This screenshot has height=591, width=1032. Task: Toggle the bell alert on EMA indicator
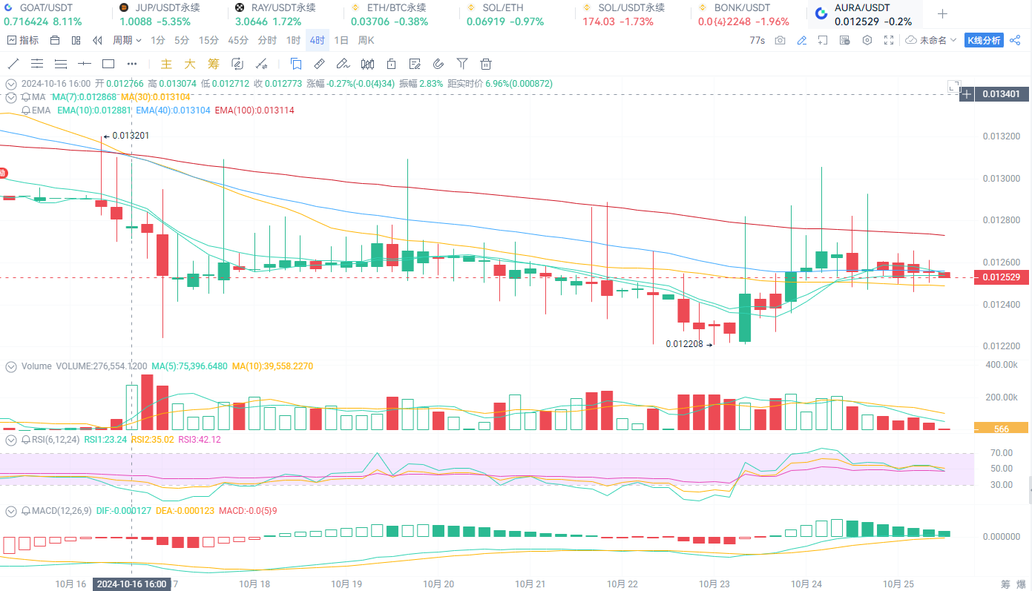pyautogui.click(x=26, y=110)
